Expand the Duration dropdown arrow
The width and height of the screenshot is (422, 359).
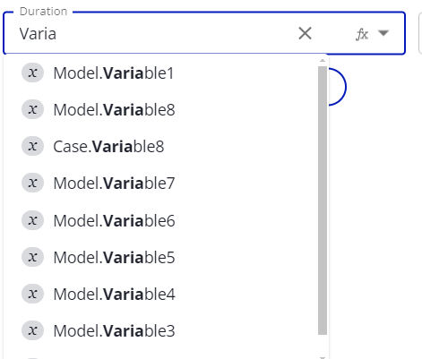coord(383,32)
